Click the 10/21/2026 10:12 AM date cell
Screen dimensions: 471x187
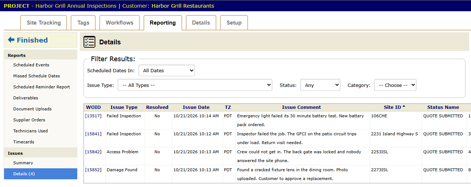(x=196, y=134)
